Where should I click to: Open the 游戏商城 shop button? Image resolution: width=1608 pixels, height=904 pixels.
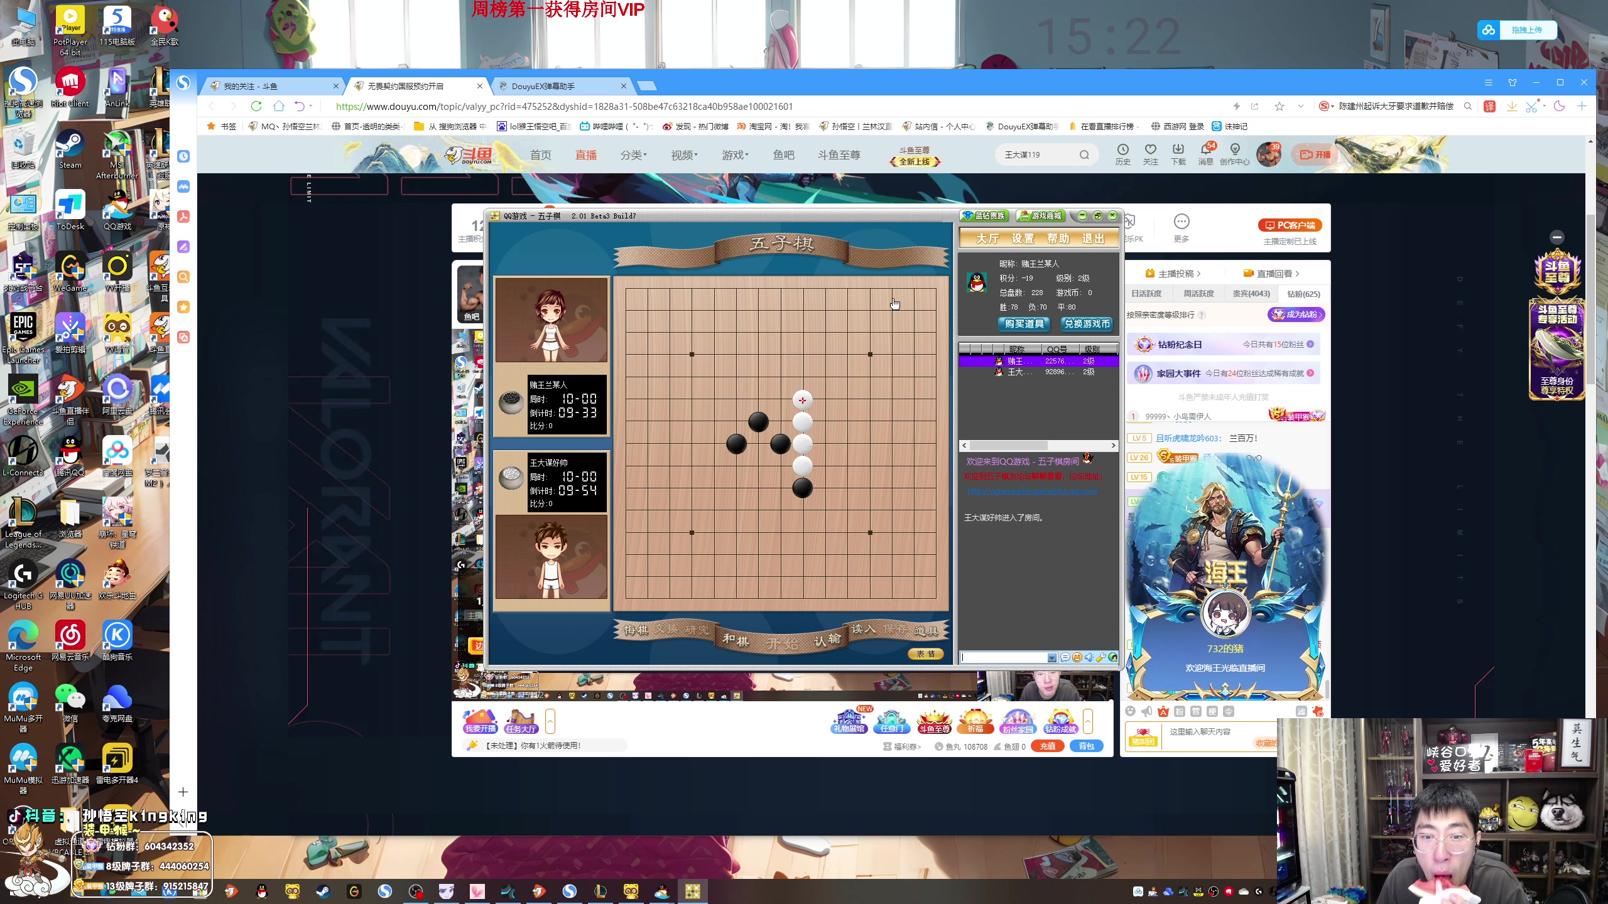(x=1040, y=216)
